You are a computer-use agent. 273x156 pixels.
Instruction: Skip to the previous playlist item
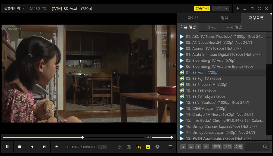pyautogui.click(x=32, y=147)
